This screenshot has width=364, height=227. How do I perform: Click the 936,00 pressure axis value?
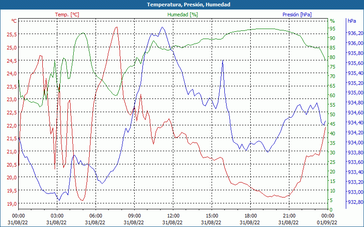355,43
